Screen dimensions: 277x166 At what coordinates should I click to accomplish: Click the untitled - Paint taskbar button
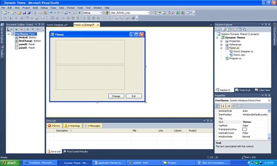(144, 163)
